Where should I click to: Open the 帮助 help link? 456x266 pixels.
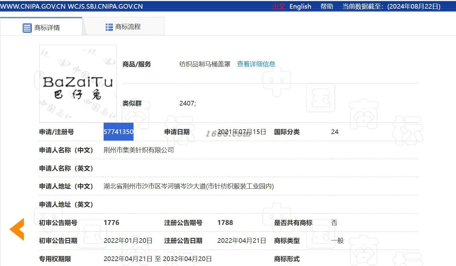click(x=327, y=6)
